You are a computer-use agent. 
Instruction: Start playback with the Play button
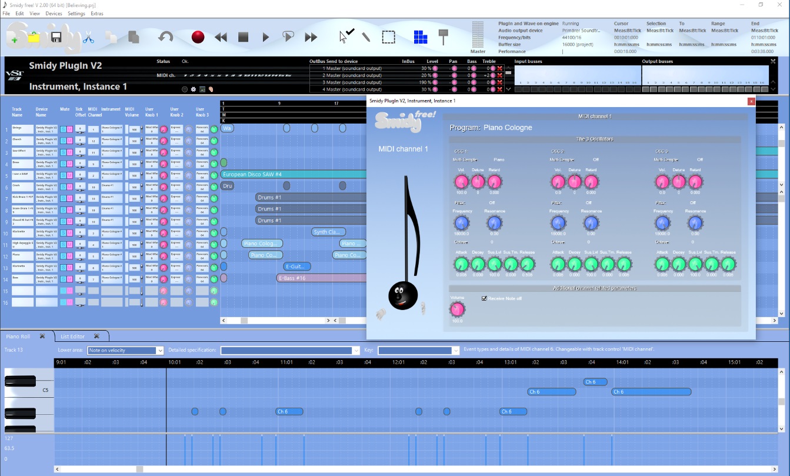[x=265, y=36]
